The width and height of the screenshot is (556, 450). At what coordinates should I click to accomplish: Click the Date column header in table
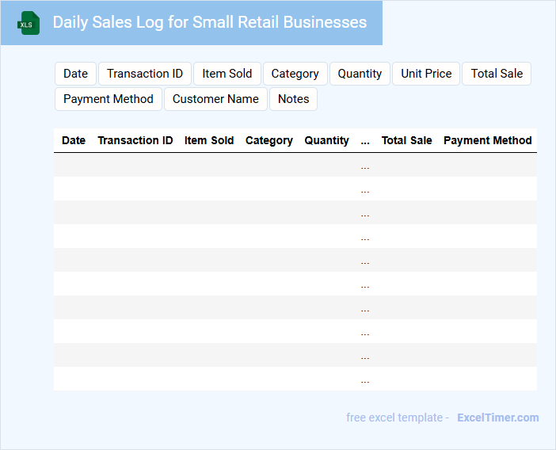click(74, 140)
